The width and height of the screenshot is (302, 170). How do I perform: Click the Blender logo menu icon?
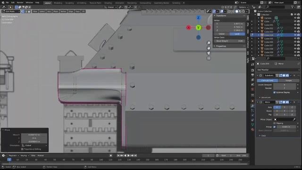coord(3,3)
